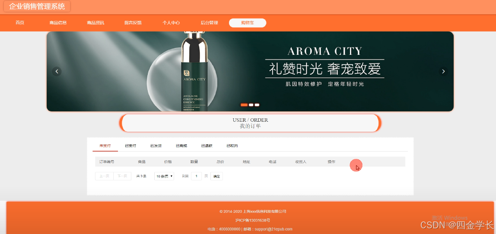
Task: Click the 数量 column header
Action: coord(194,161)
